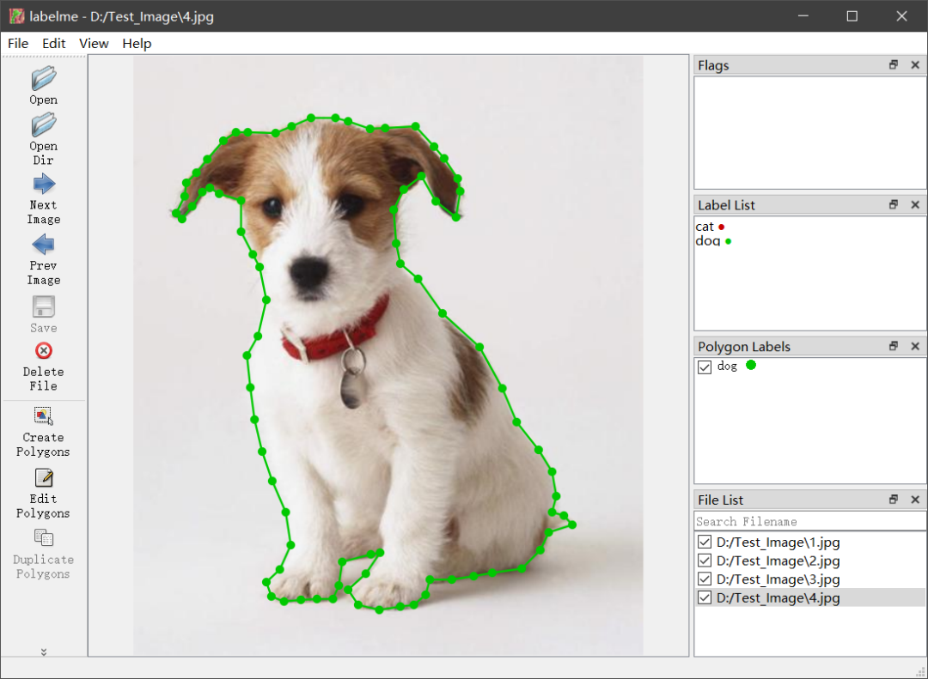Viewport: 928px width, 679px height.
Task: Float the File List panel
Action: click(x=894, y=500)
